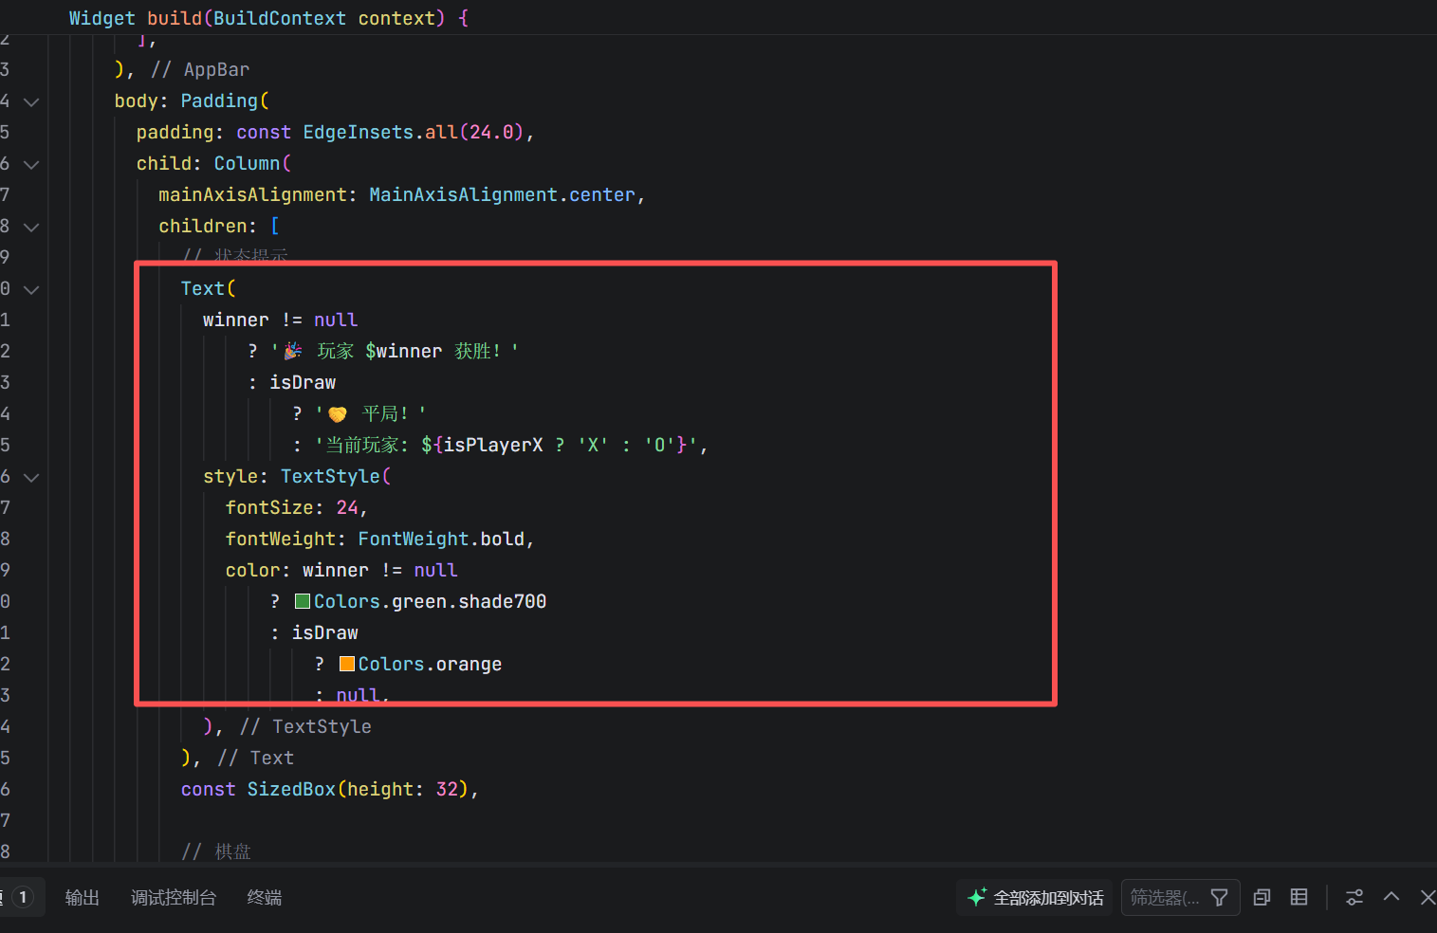Screen dimensions: 1437x933
Task: Click the '玩家 $winner 获胜!' string
Action: pos(396,351)
